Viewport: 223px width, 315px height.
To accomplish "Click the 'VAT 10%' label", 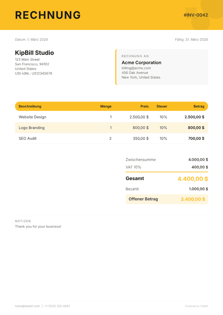I will click(x=133, y=167).
